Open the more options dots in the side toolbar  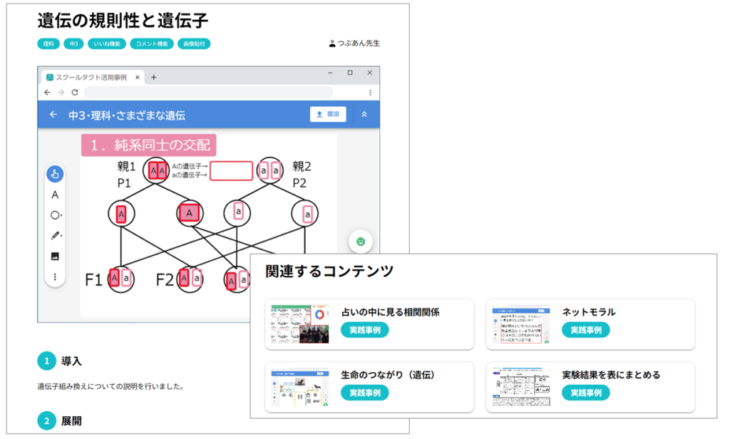coord(55,277)
